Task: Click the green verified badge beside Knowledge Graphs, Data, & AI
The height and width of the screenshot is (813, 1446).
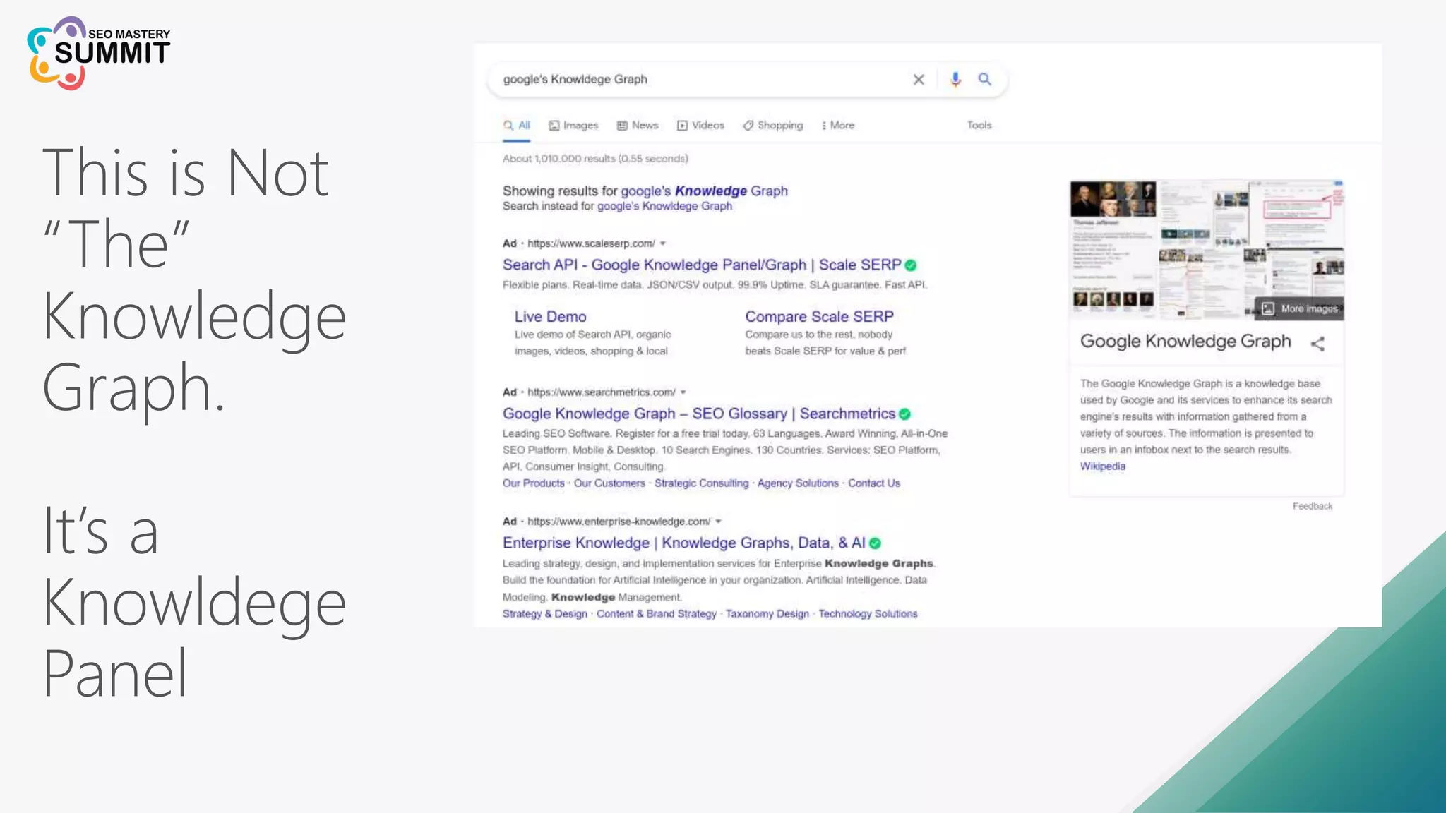Action: tap(876, 543)
